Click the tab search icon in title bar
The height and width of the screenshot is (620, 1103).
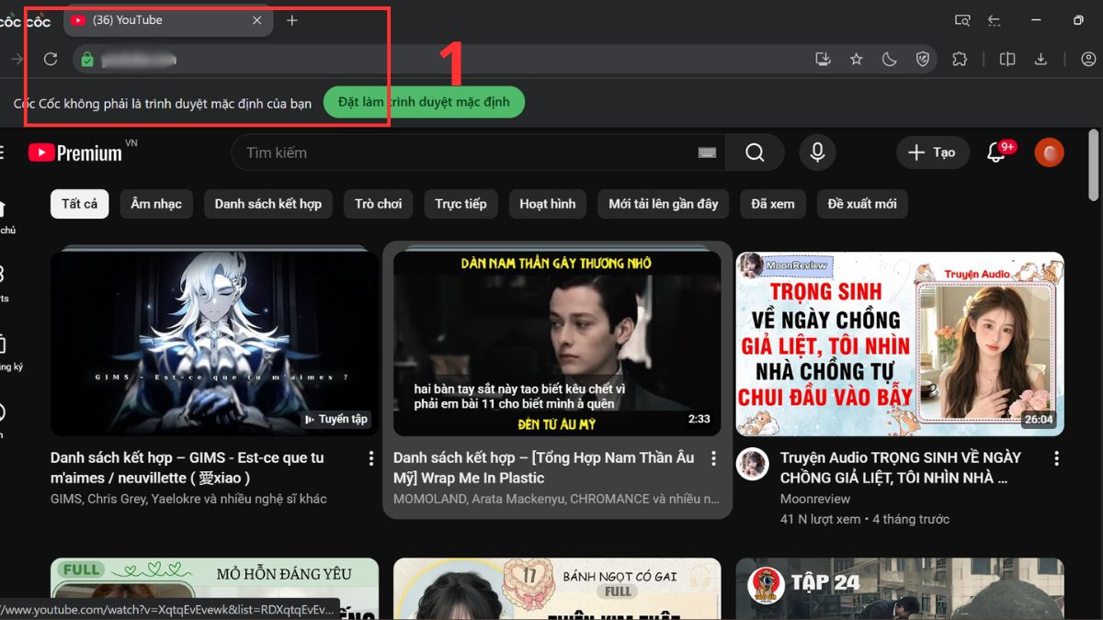(962, 20)
